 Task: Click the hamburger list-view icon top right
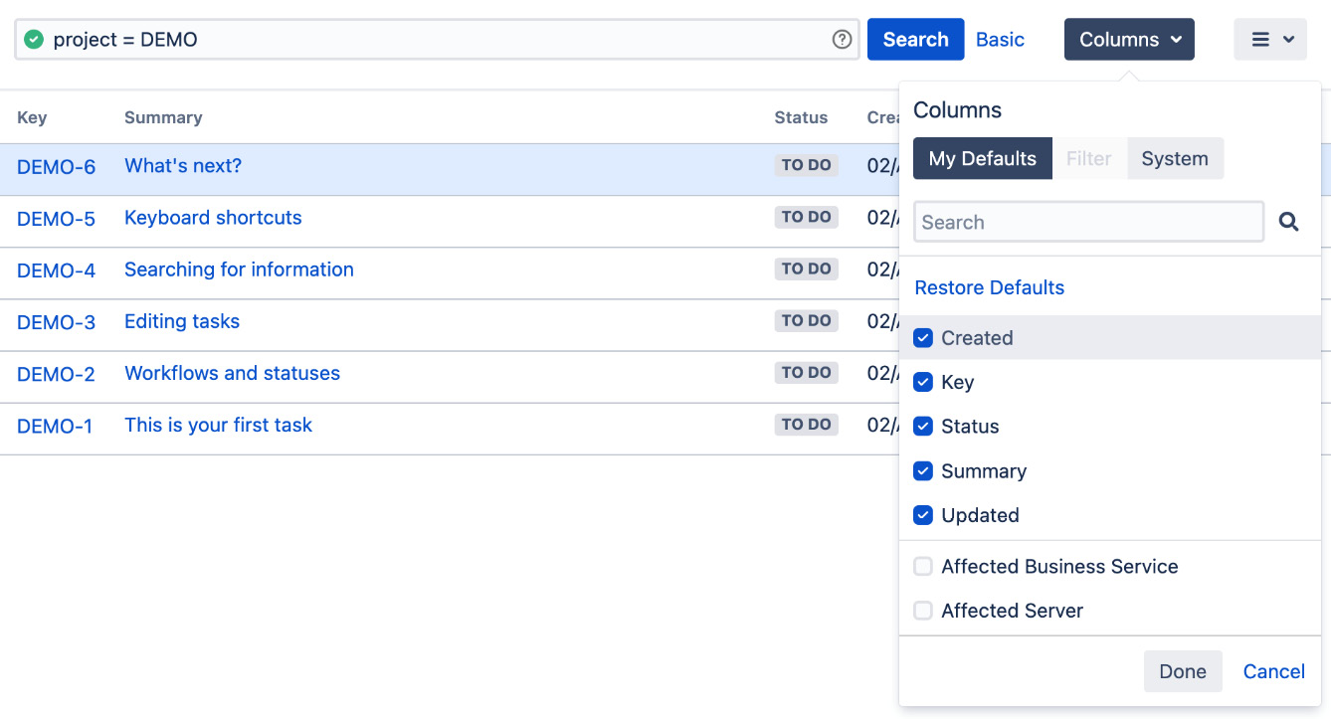pyautogui.click(x=1261, y=39)
